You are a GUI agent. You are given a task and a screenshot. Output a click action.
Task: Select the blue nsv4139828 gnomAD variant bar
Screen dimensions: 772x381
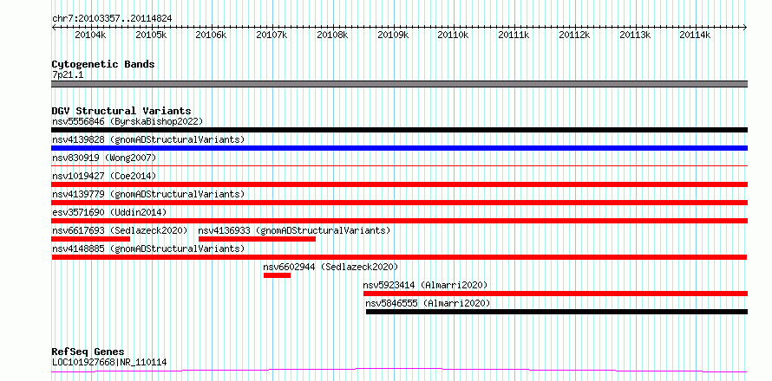pyautogui.click(x=399, y=148)
